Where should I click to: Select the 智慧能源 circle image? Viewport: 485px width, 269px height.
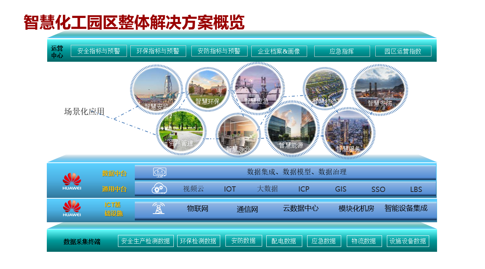click(292, 129)
